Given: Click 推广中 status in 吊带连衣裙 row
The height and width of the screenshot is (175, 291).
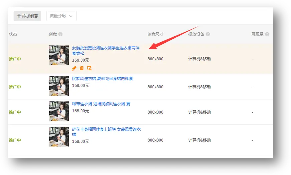Looking at the screenshot, I should point(15,112).
